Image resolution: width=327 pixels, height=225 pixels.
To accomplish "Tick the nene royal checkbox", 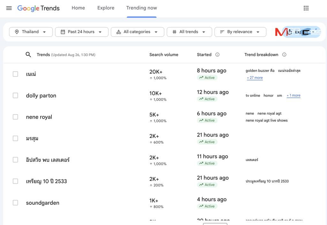I will pyautogui.click(x=15, y=117).
